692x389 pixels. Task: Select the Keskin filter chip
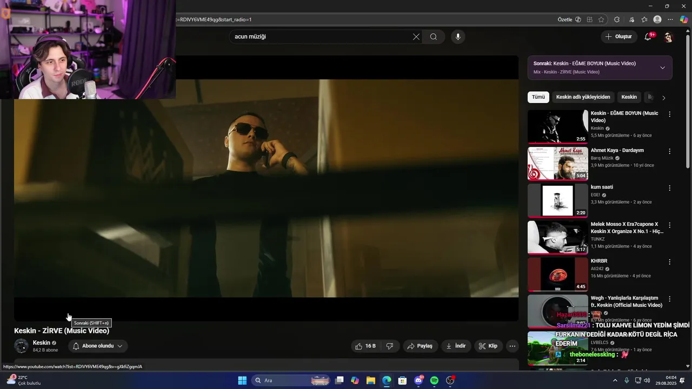coord(629,97)
